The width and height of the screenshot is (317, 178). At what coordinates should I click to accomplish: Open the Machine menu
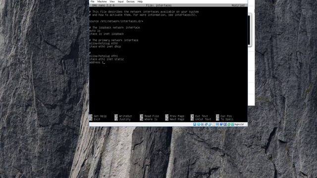102,1
